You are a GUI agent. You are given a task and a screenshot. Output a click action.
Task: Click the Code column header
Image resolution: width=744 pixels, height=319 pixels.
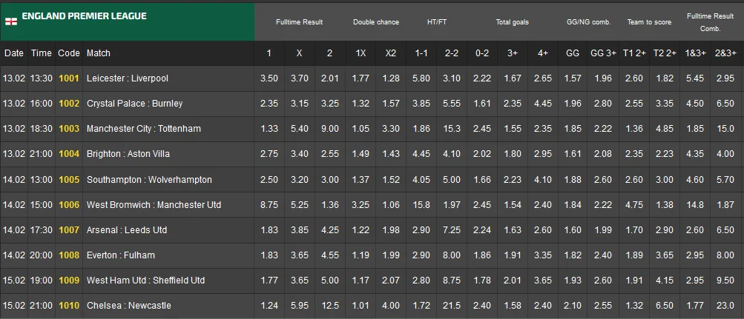(69, 53)
